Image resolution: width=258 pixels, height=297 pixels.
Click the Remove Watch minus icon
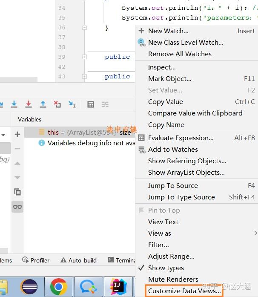tap(17, 149)
